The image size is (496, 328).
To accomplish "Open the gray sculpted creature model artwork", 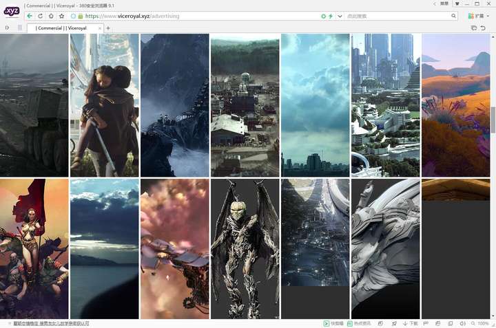I will 386,249.
